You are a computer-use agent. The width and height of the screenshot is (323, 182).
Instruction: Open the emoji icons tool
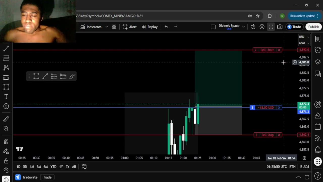[6, 106]
